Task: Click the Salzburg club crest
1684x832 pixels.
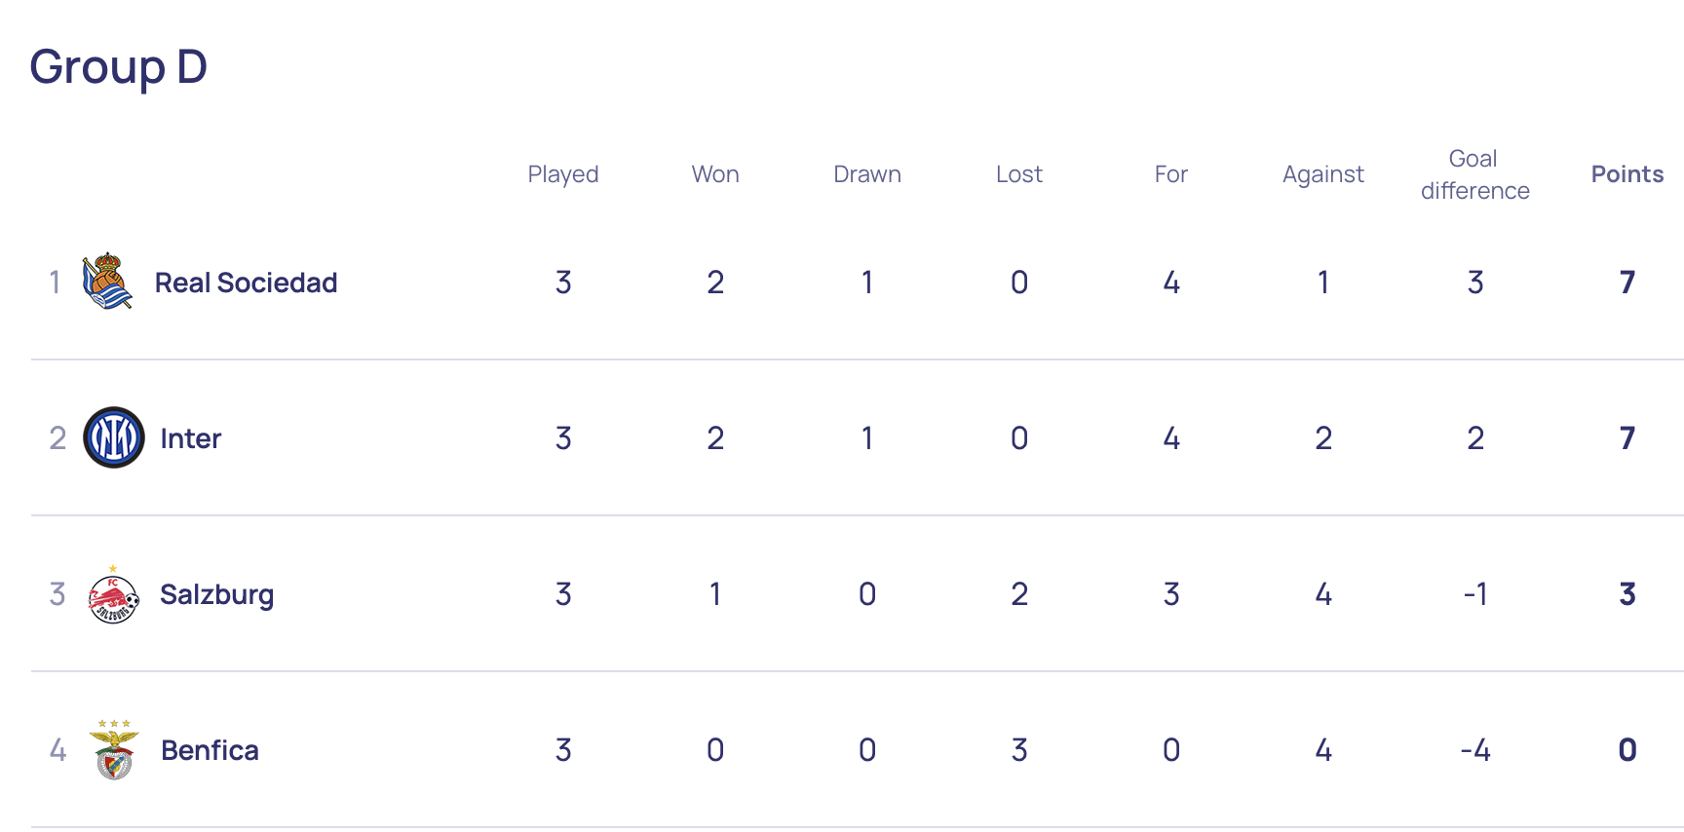Action: click(x=114, y=594)
